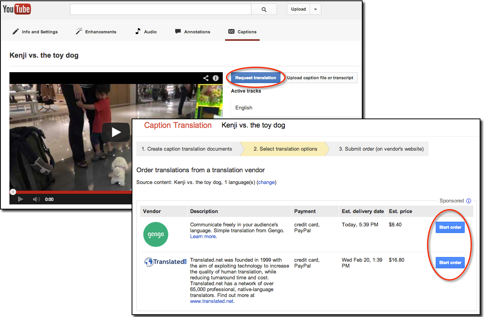Click the Active tracks label

coord(246,91)
